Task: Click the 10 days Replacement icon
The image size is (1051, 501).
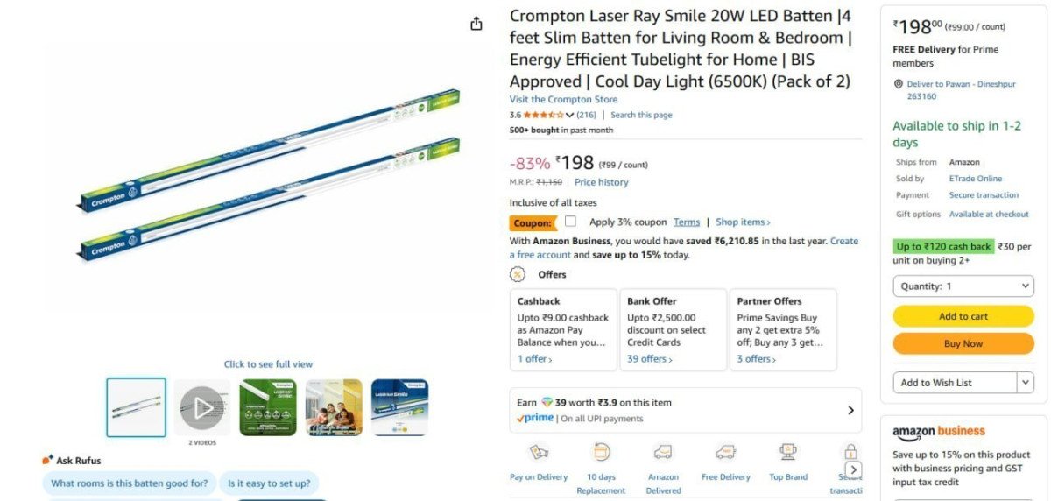Action: pyautogui.click(x=601, y=453)
